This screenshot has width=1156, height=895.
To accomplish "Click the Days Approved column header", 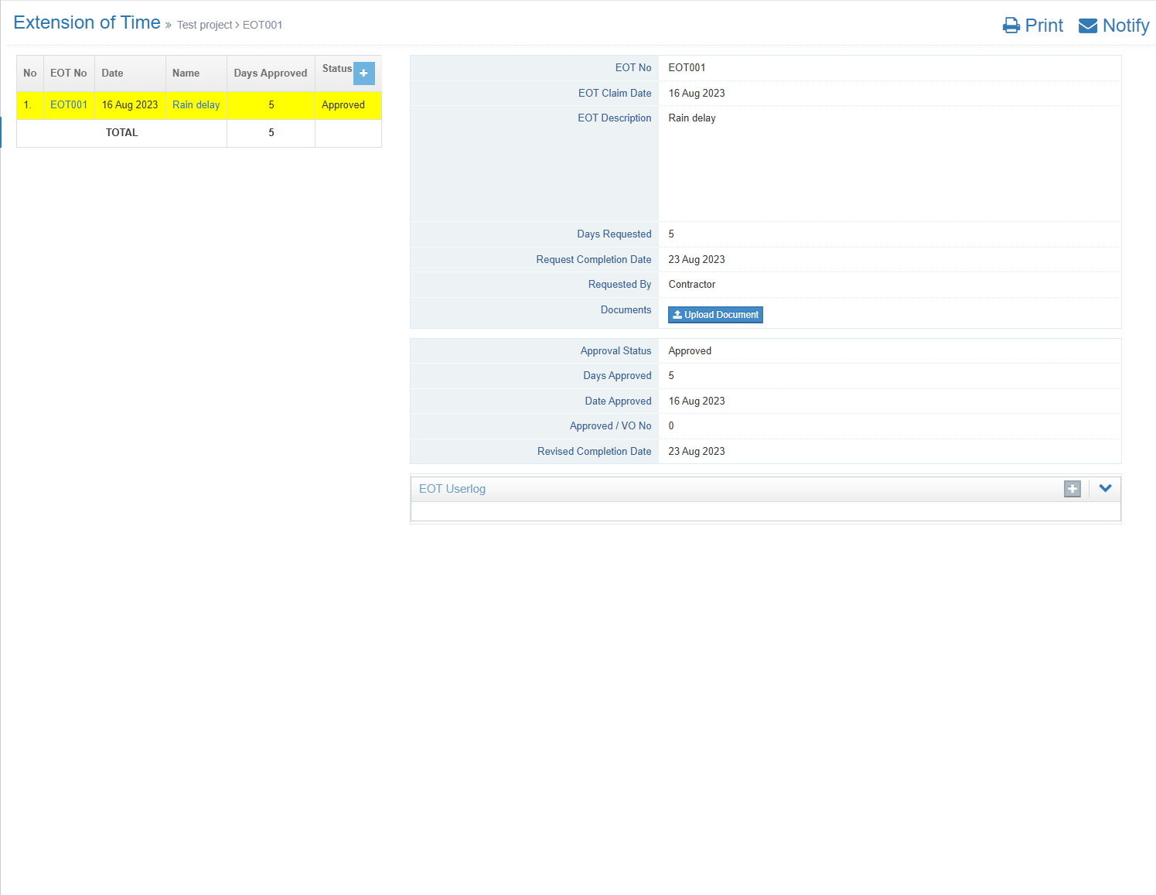I will [x=271, y=73].
